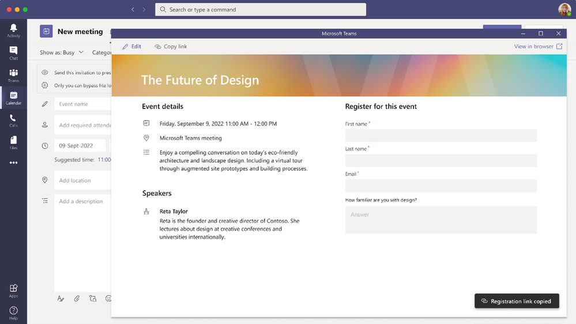Open Help in the sidebar
Screen dimensions: 576x324
[13, 313]
